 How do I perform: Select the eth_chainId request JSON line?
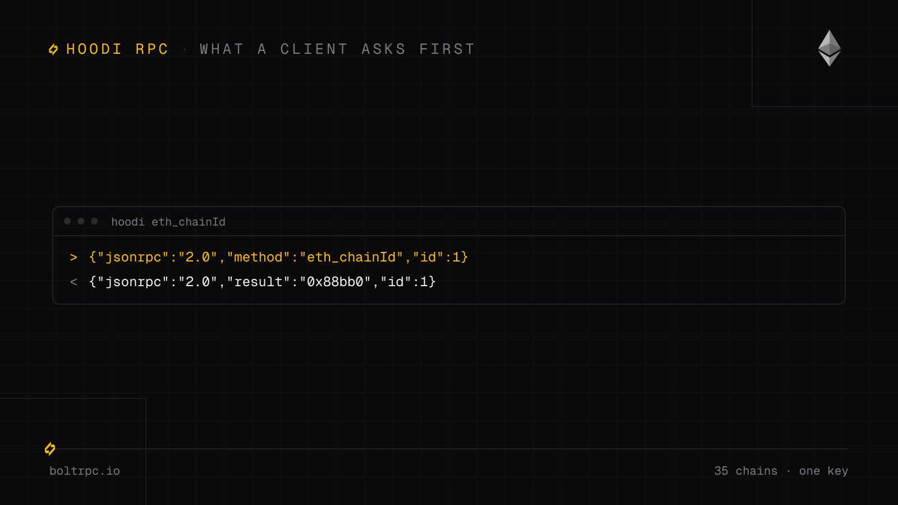pos(278,257)
